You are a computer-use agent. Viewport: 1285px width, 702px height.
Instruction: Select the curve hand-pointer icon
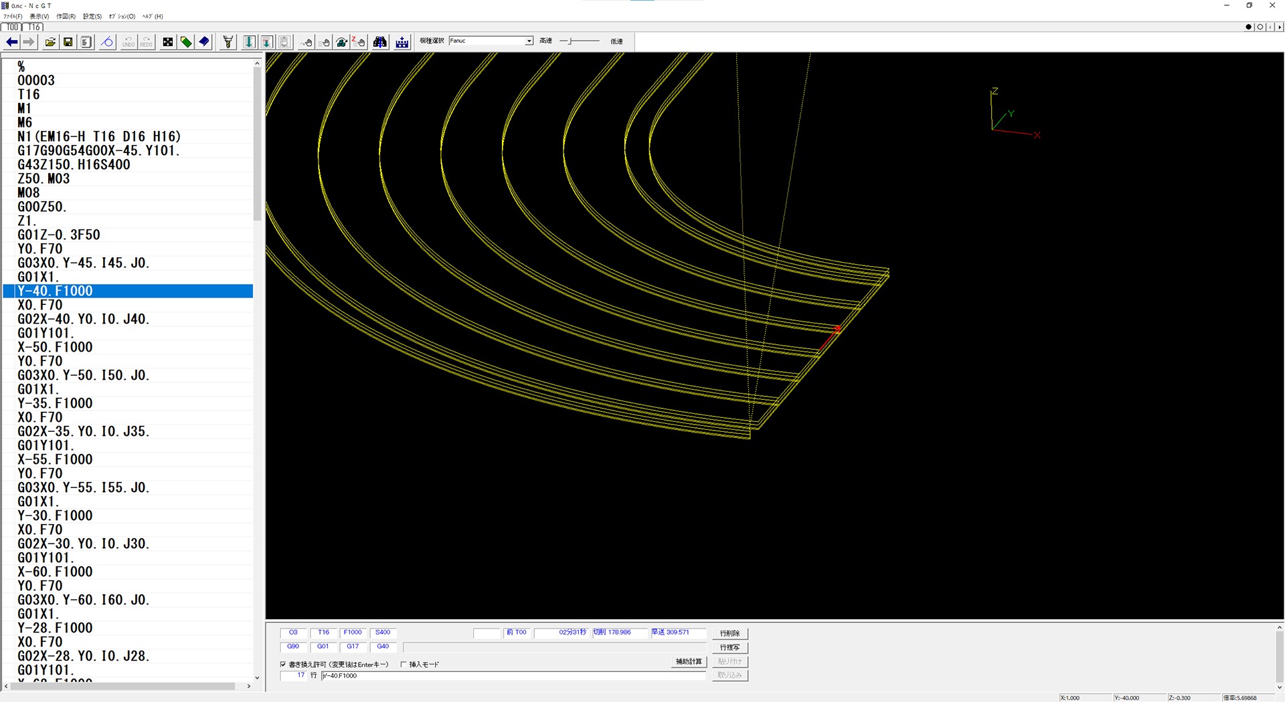coord(307,42)
